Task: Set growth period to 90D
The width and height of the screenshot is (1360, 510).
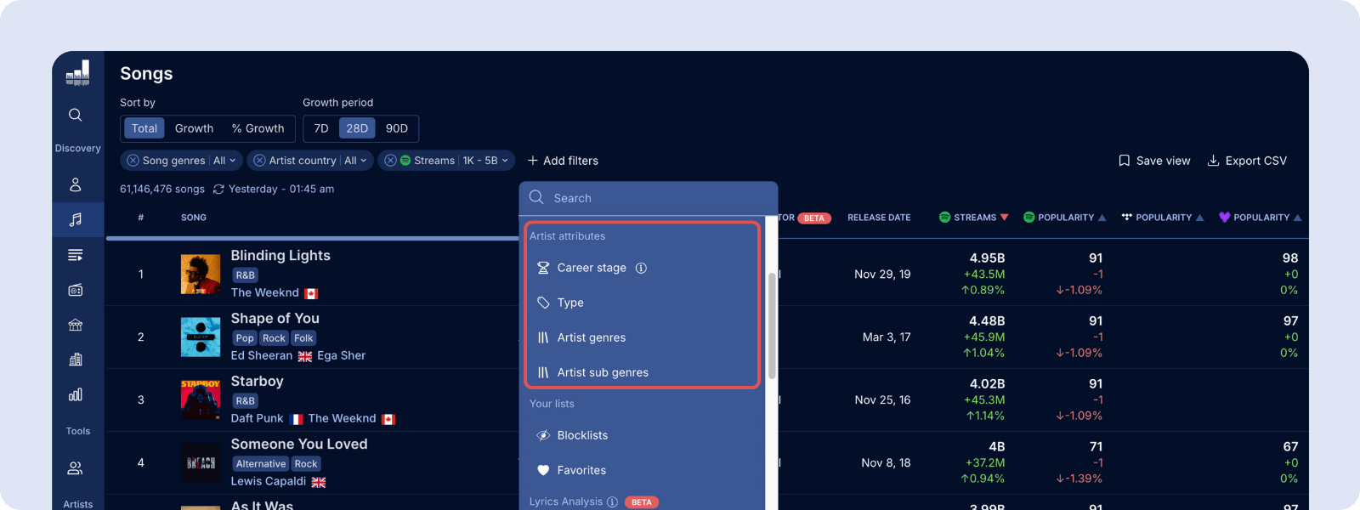Action: click(397, 128)
